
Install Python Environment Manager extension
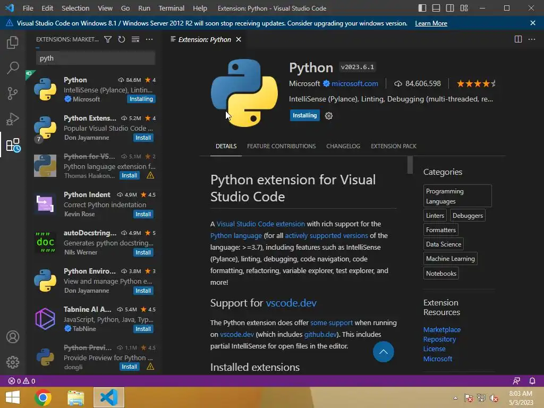[x=143, y=291]
